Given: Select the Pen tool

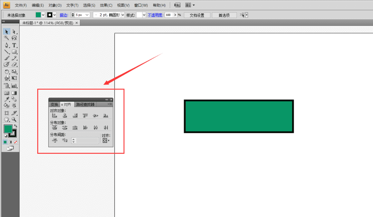Looking at the screenshot, I should [x=7, y=45].
